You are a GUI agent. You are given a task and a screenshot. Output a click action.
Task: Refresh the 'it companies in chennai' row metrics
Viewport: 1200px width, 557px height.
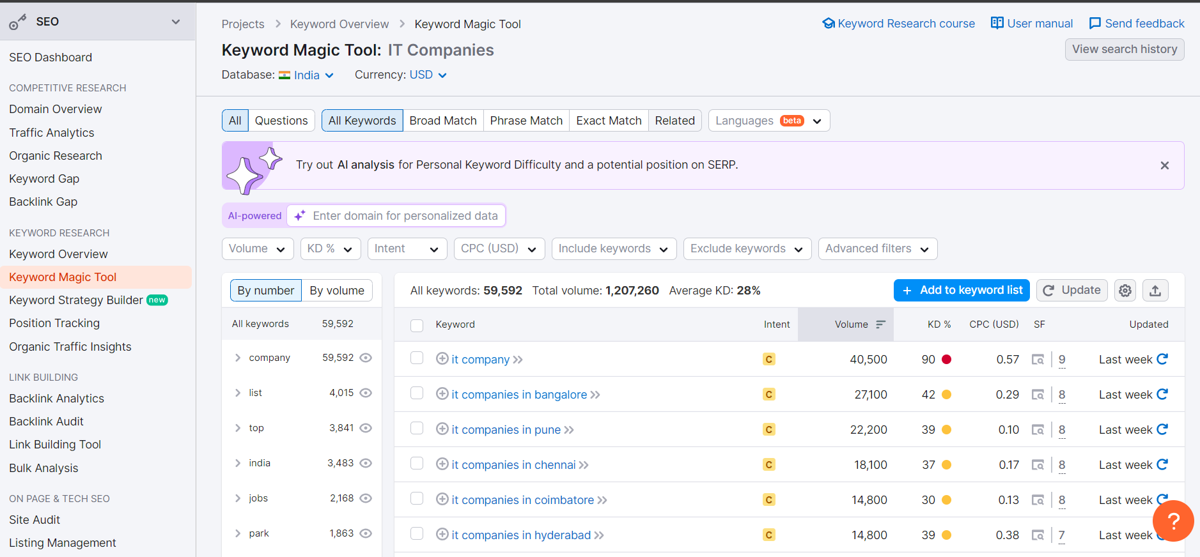[1162, 464]
